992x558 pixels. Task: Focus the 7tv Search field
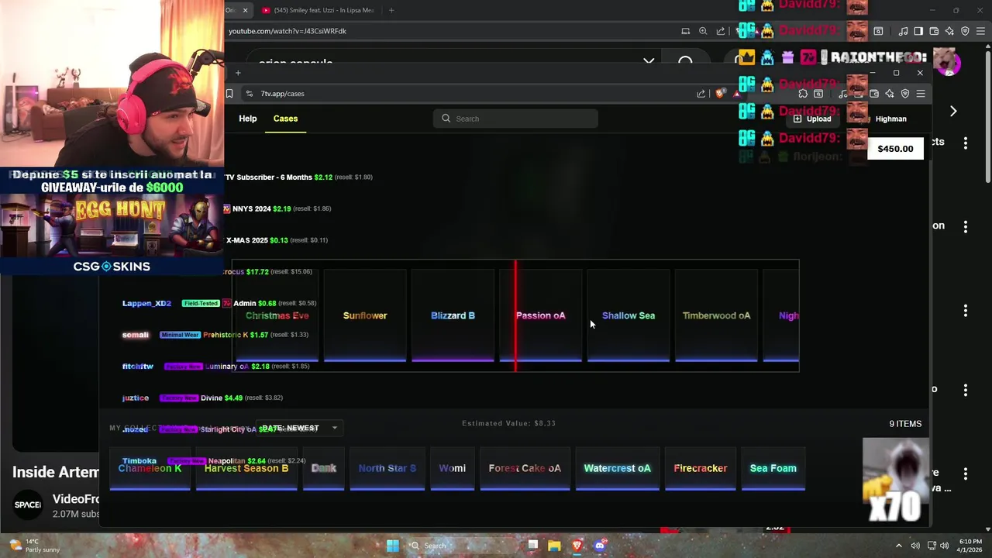[515, 119]
